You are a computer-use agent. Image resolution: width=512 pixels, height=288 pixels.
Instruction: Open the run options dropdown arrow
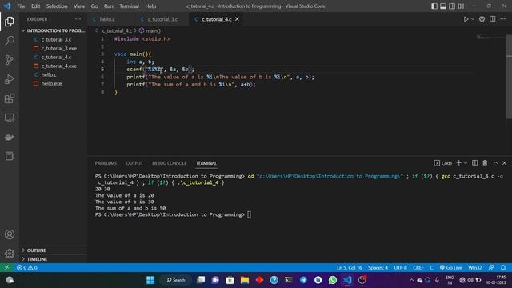(x=473, y=19)
